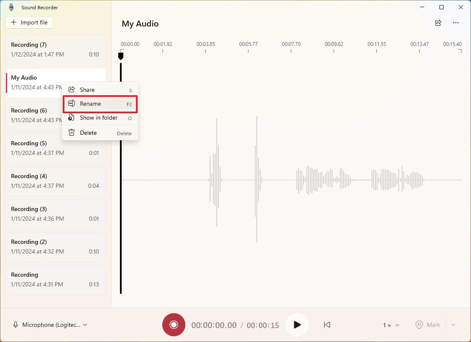This screenshot has width=471, height=342.
Task: Click the Sound Recorder app icon
Action: click(x=11, y=7)
